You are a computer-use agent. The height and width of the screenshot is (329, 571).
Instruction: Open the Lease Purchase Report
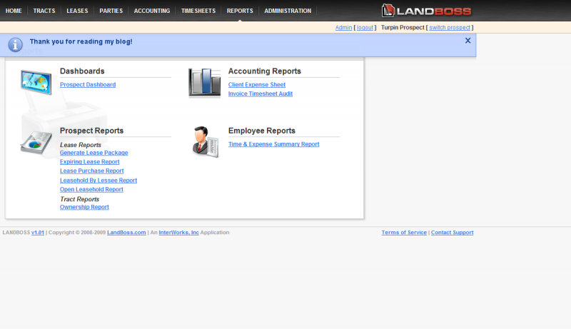pos(92,171)
